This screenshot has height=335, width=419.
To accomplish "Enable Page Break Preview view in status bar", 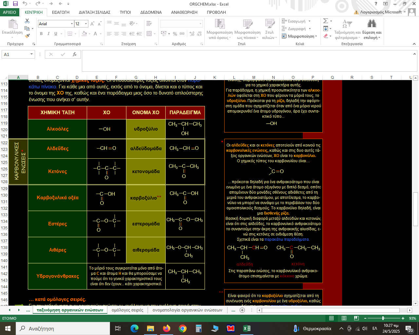I will click(x=356, y=318).
